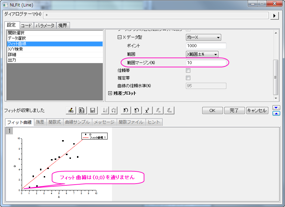Open the 均一X data type dropdown
Screen dimensions: 285x207
203,37
